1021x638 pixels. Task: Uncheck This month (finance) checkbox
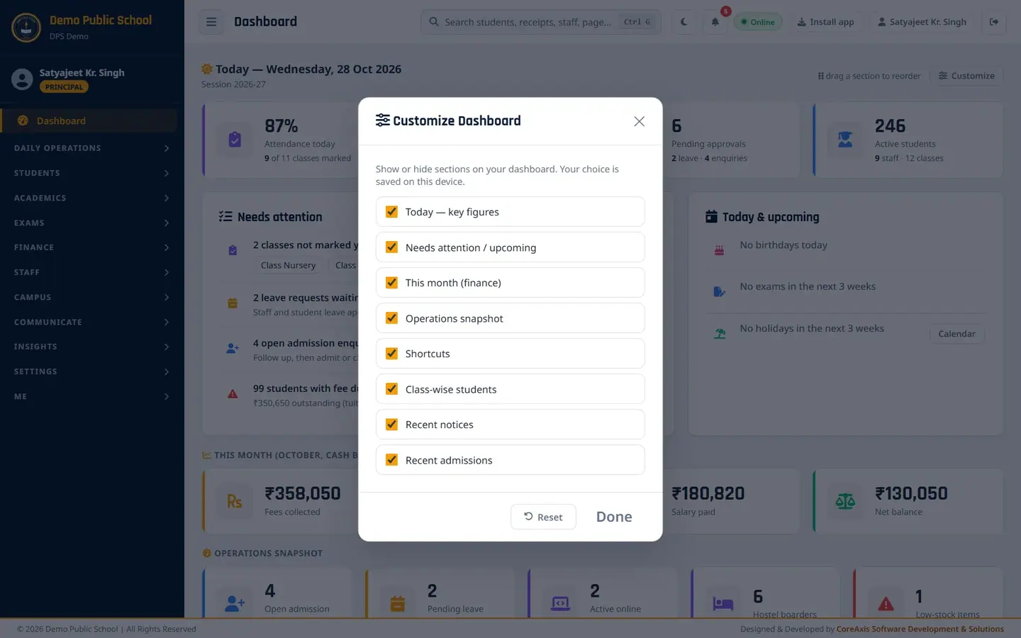click(391, 282)
